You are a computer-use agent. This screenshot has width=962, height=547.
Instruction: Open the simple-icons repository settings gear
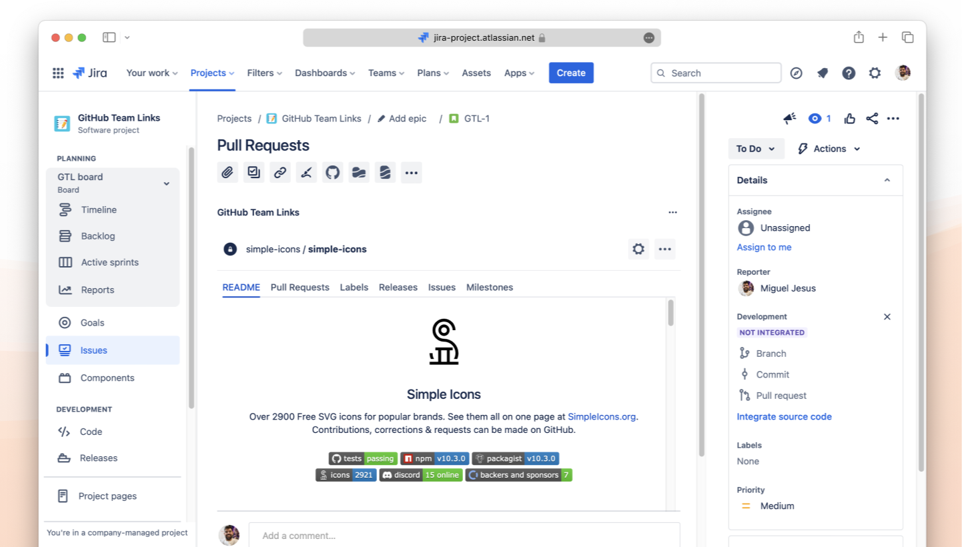click(638, 249)
